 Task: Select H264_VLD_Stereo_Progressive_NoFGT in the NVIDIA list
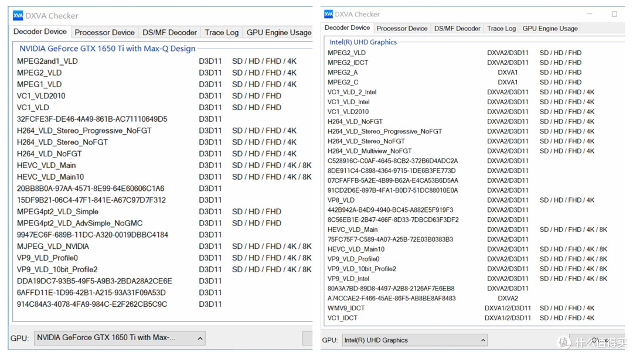156,131
